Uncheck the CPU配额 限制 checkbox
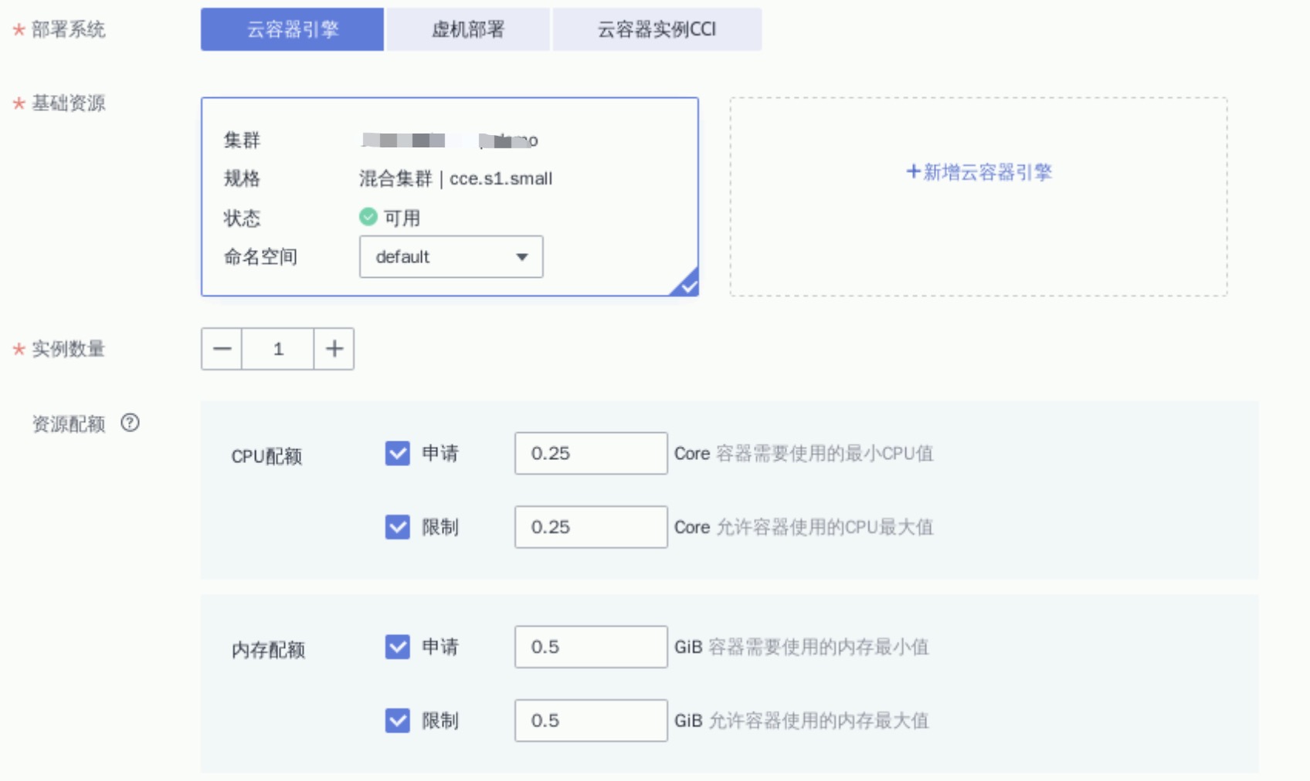The width and height of the screenshot is (1310, 781). point(398,527)
